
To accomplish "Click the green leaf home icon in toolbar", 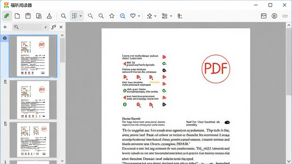I will (x=7, y=16).
